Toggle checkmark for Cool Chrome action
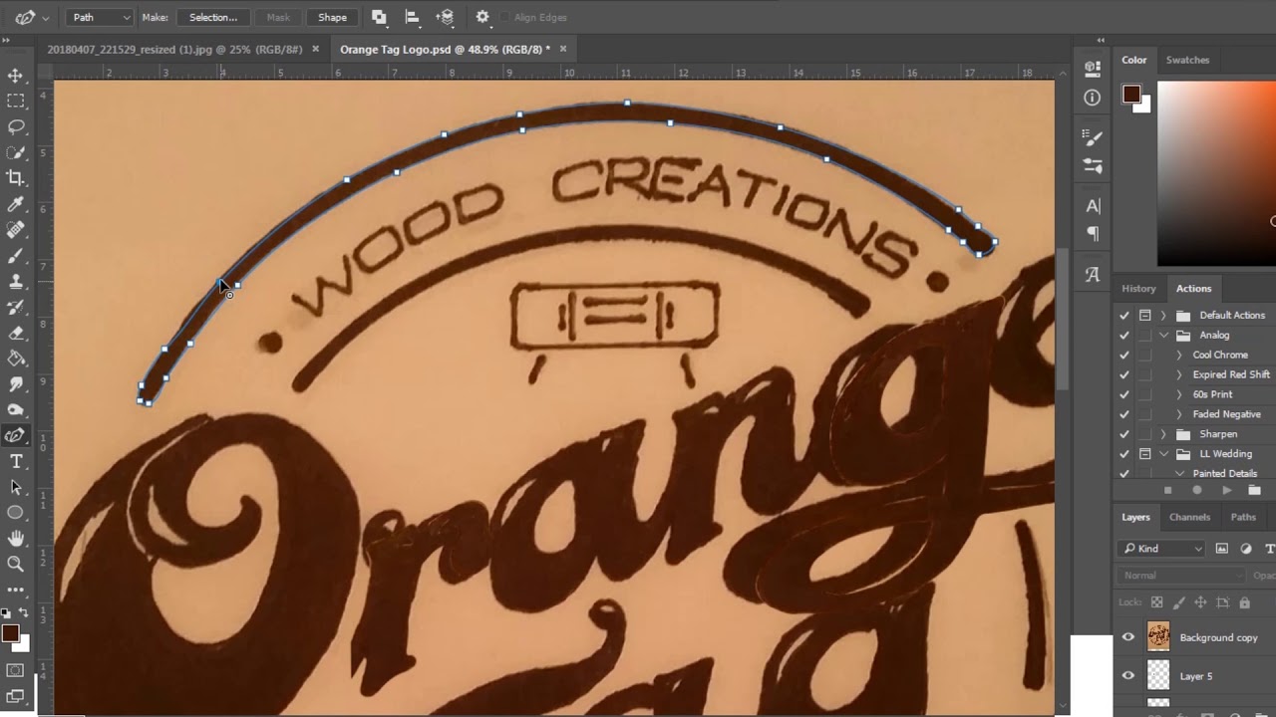 [1124, 355]
